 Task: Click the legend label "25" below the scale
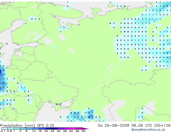point(52,131)
